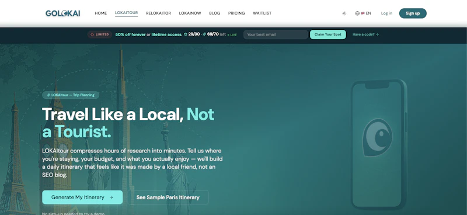Image resolution: width=467 pixels, height=215 pixels.
Task: Click the '50% off forever' text
Action: (130, 34)
